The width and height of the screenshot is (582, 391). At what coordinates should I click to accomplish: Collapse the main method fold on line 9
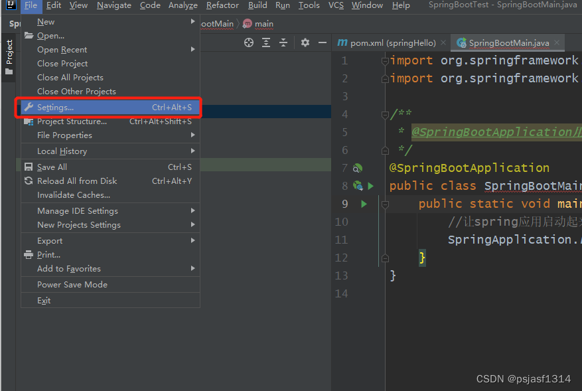click(385, 204)
